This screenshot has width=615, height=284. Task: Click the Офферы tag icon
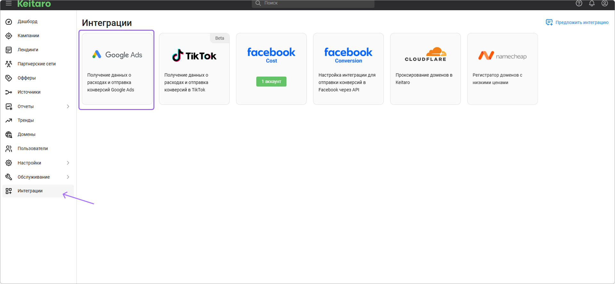[x=9, y=78]
